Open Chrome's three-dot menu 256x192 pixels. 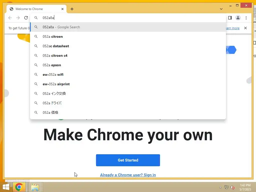point(246,18)
